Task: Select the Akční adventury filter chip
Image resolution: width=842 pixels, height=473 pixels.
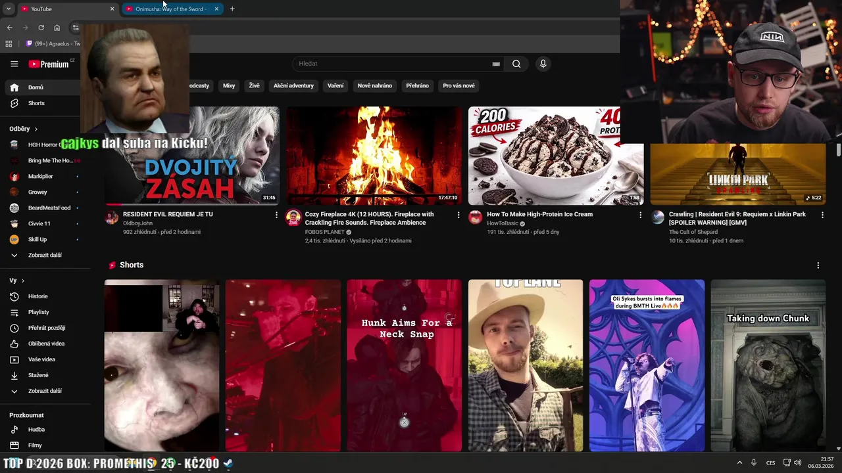Action: coord(293,85)
